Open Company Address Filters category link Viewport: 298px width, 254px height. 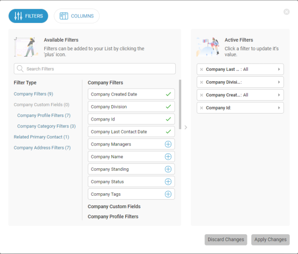coord(42,148)
